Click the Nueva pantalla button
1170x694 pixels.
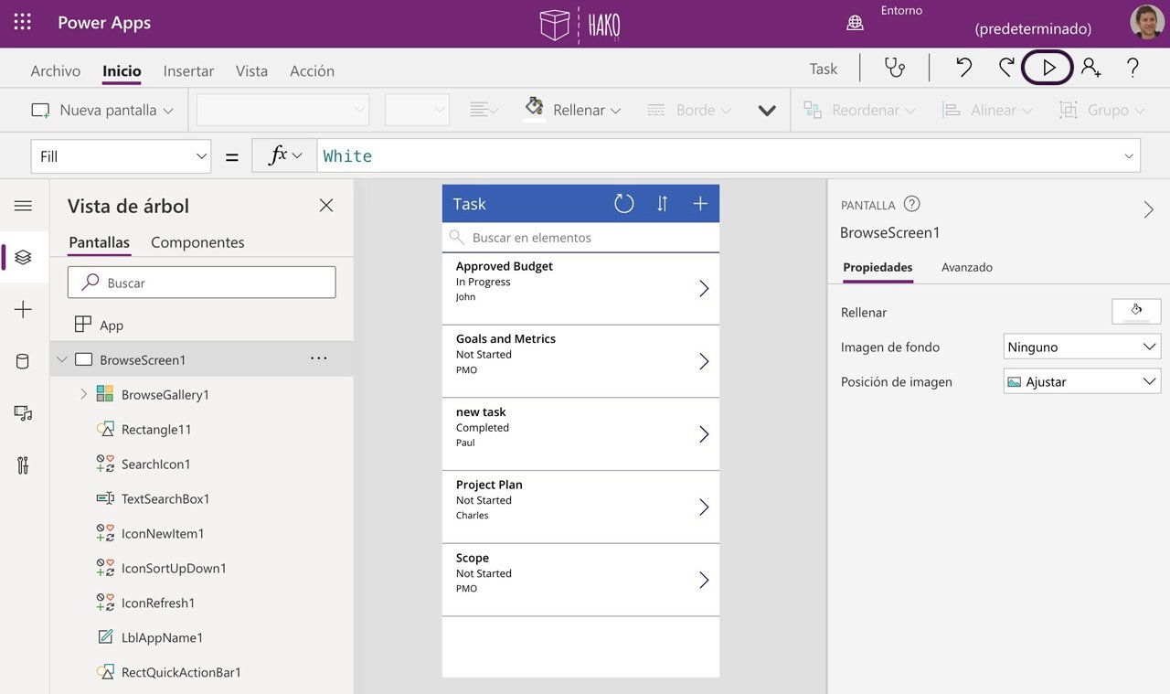[102, 110]
